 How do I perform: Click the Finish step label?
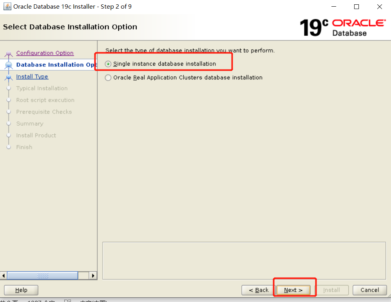(24, 147)
